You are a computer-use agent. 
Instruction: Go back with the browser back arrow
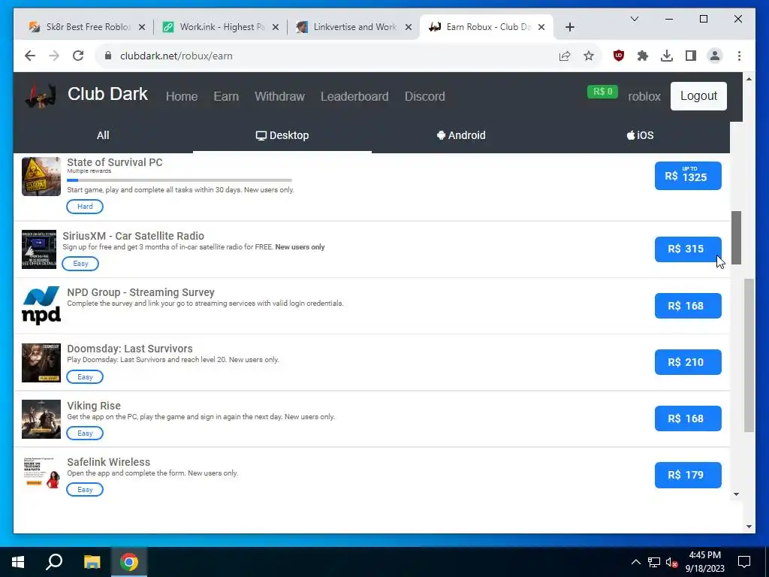coord(30,56)
